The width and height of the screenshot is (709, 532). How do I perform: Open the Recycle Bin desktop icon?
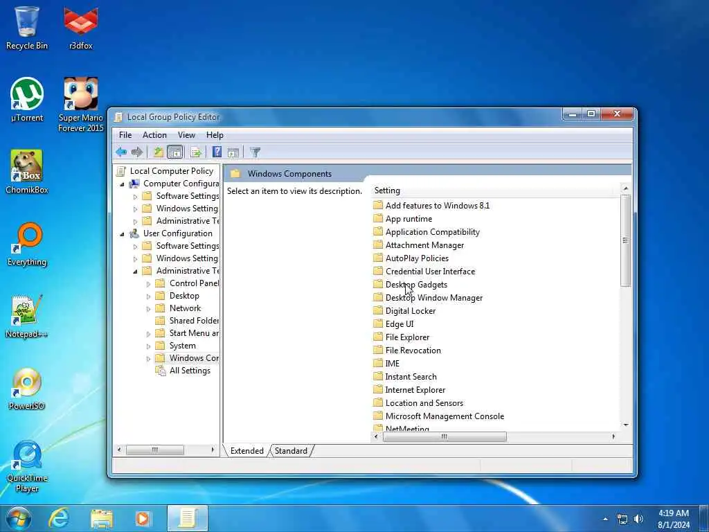pyautogui.click(x=27, y=27)
